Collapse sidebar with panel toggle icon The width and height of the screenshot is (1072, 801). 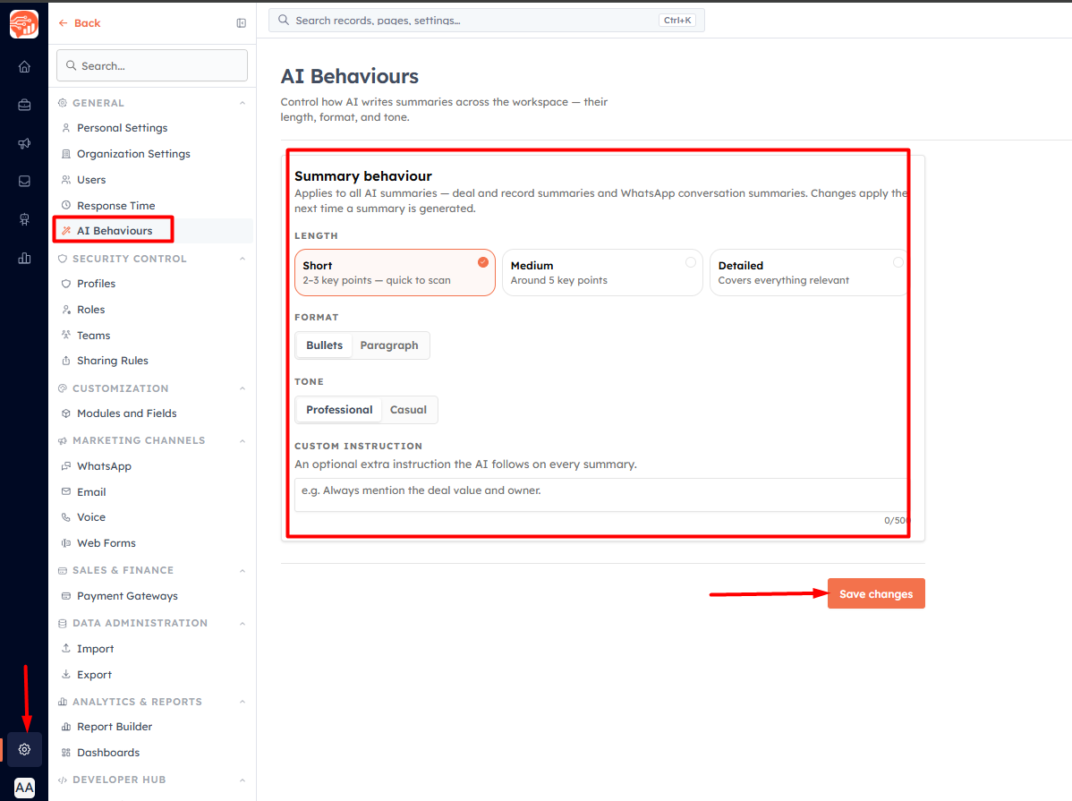(x=242, y=23)
